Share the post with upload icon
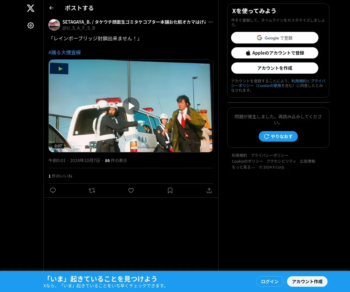Image resolution: width=350 pixels, height=292 pixels. (x=209, y=190)
